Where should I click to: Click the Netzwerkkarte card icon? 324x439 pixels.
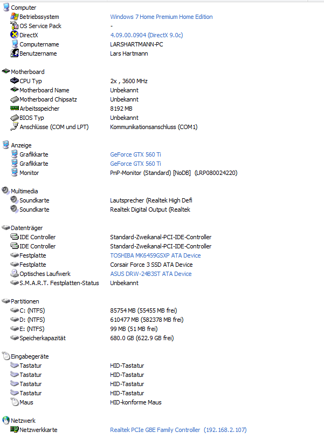pos(14,429)
